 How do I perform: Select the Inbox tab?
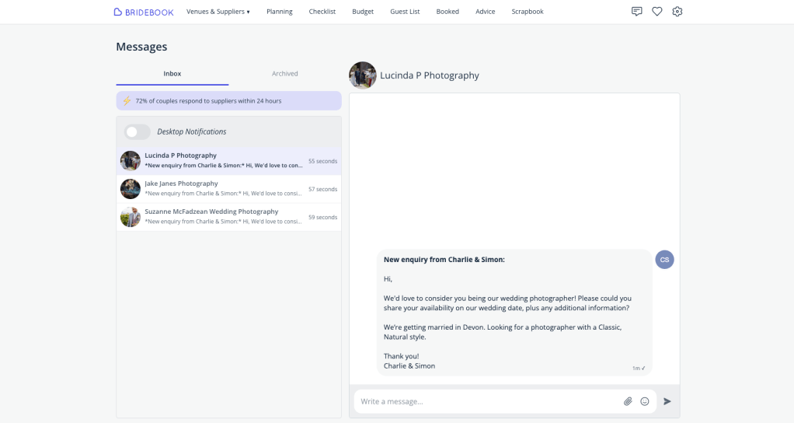(172, 74)
